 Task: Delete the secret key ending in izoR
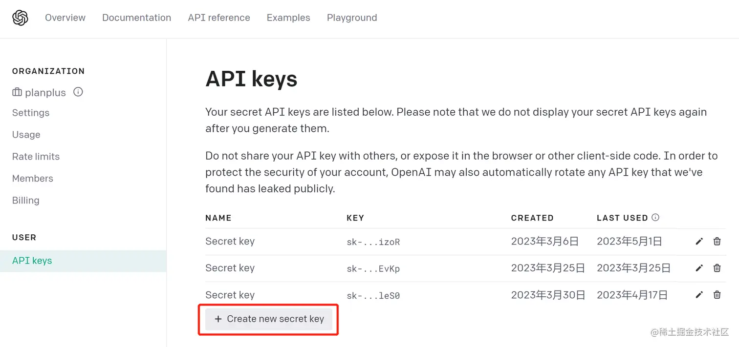[717, 241]
